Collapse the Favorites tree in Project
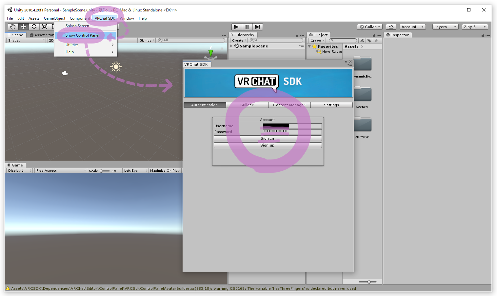Viewport: 497px width, 296px height. point(309,46)
